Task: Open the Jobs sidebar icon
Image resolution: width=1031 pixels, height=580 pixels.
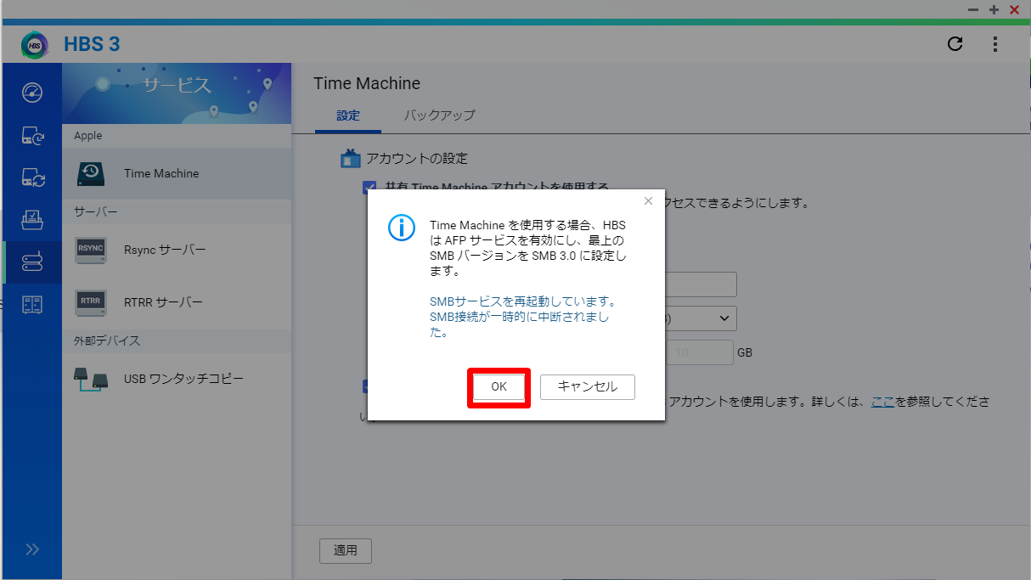Action: (x=31, y=220)
